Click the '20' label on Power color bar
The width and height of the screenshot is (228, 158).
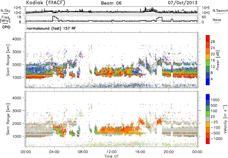coord(213,54)
